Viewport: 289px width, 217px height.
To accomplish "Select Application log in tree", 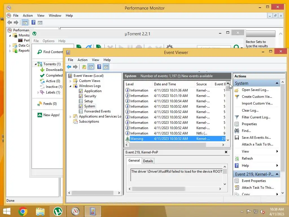I will [x=93, y=91].
